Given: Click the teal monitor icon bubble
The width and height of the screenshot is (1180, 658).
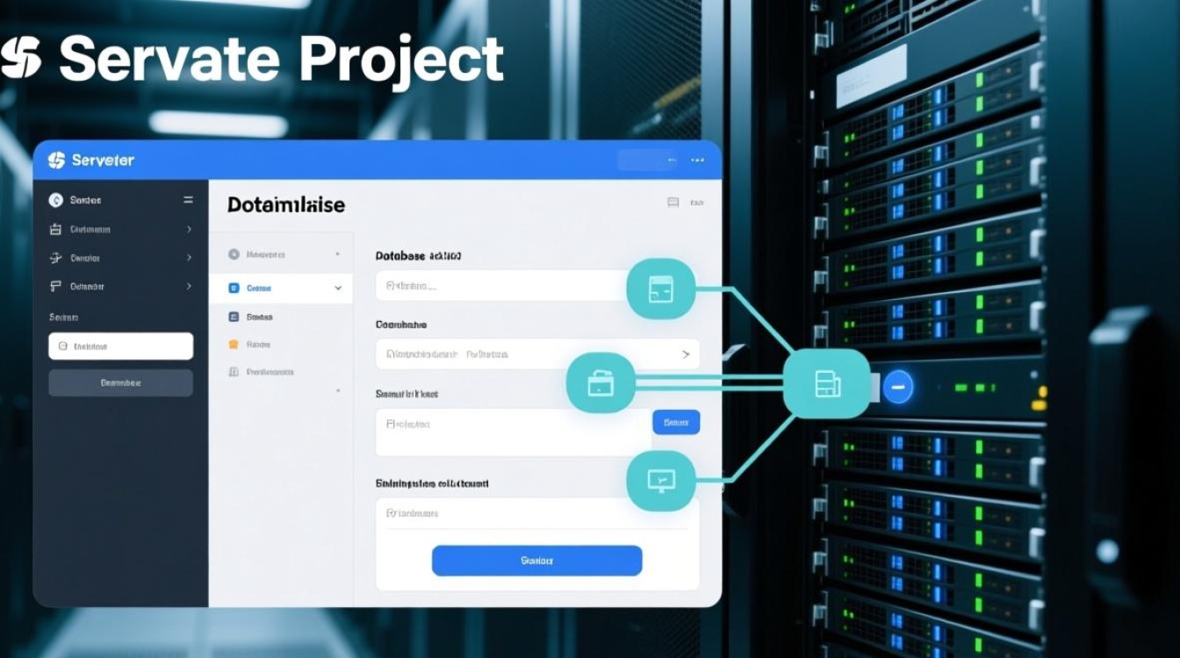Looking at the screenshot, I should pos(660,480).
